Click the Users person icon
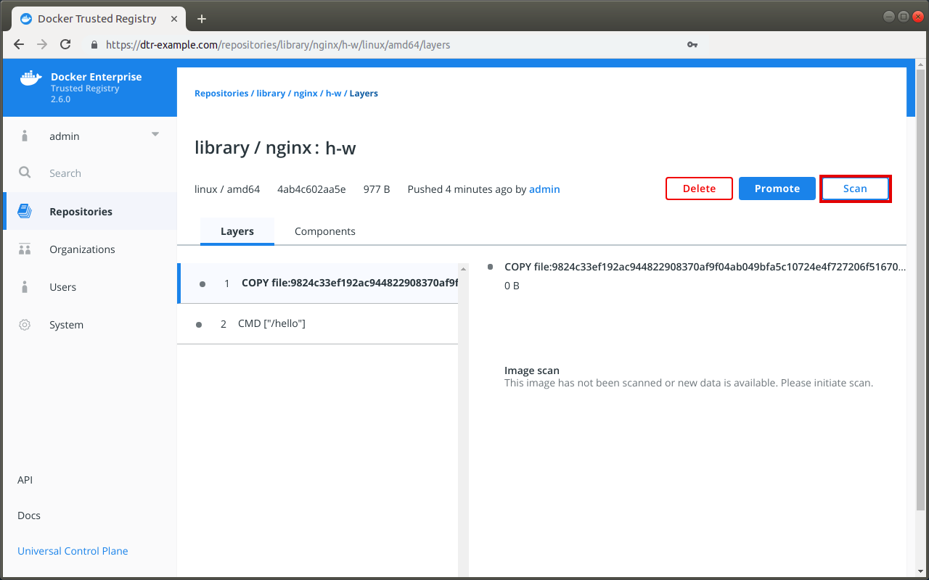This screenshot has height=580, width=929. 25,287
